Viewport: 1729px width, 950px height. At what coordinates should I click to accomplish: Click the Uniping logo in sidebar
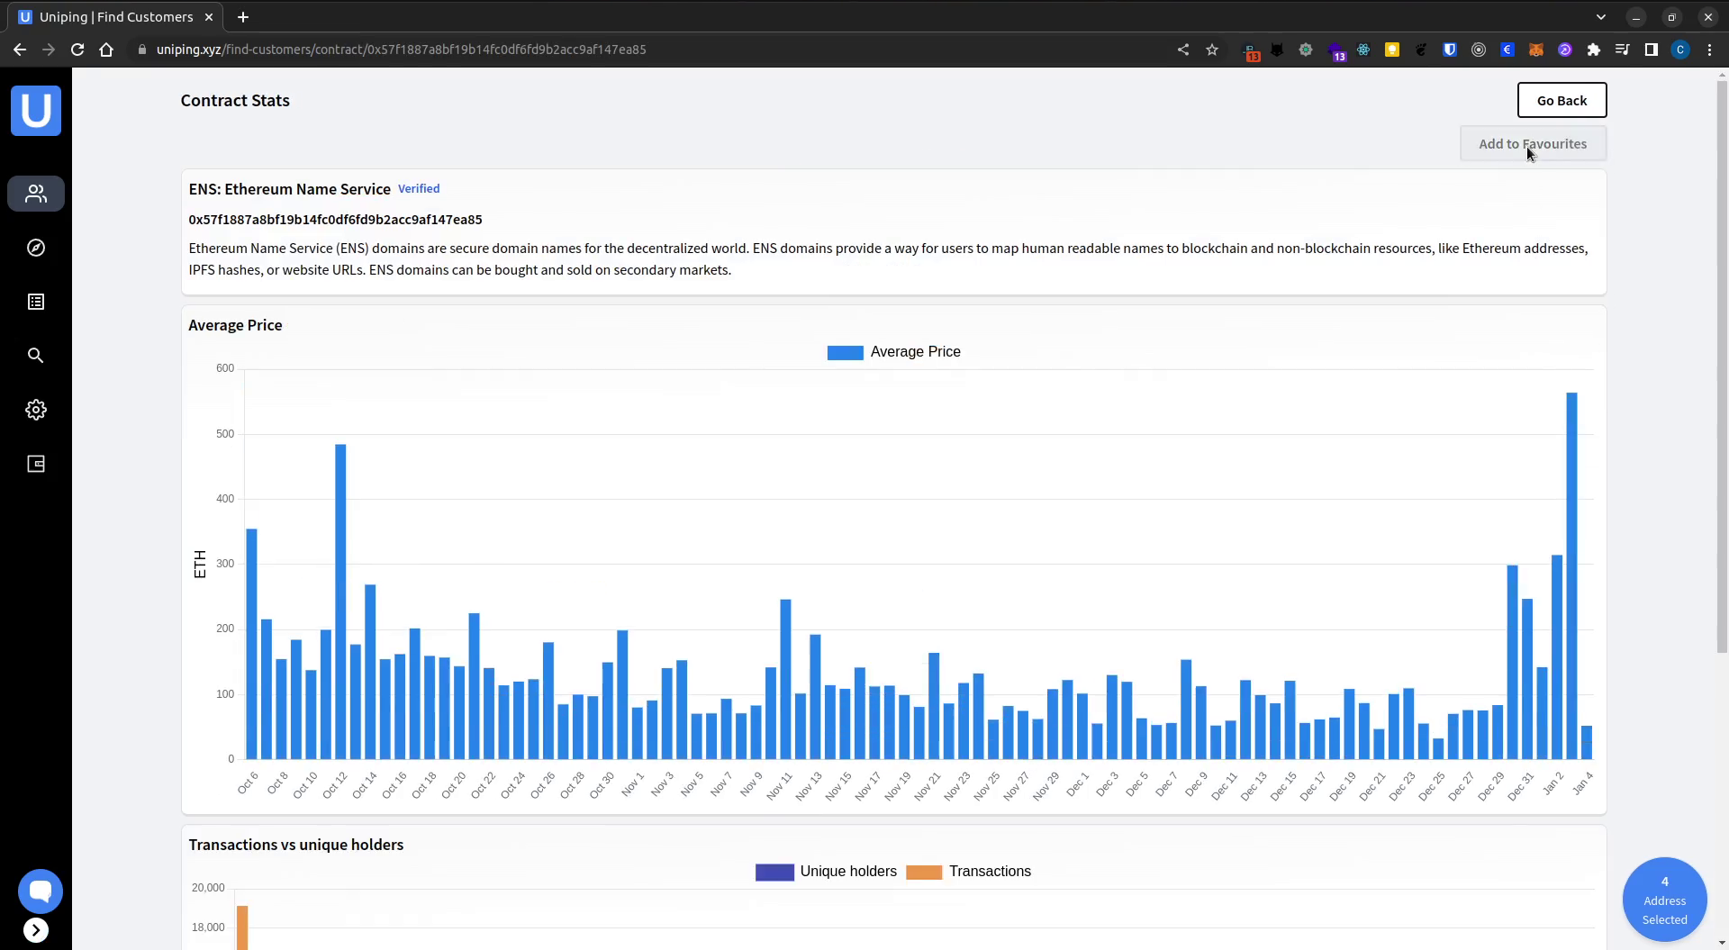tap(36, 111)
